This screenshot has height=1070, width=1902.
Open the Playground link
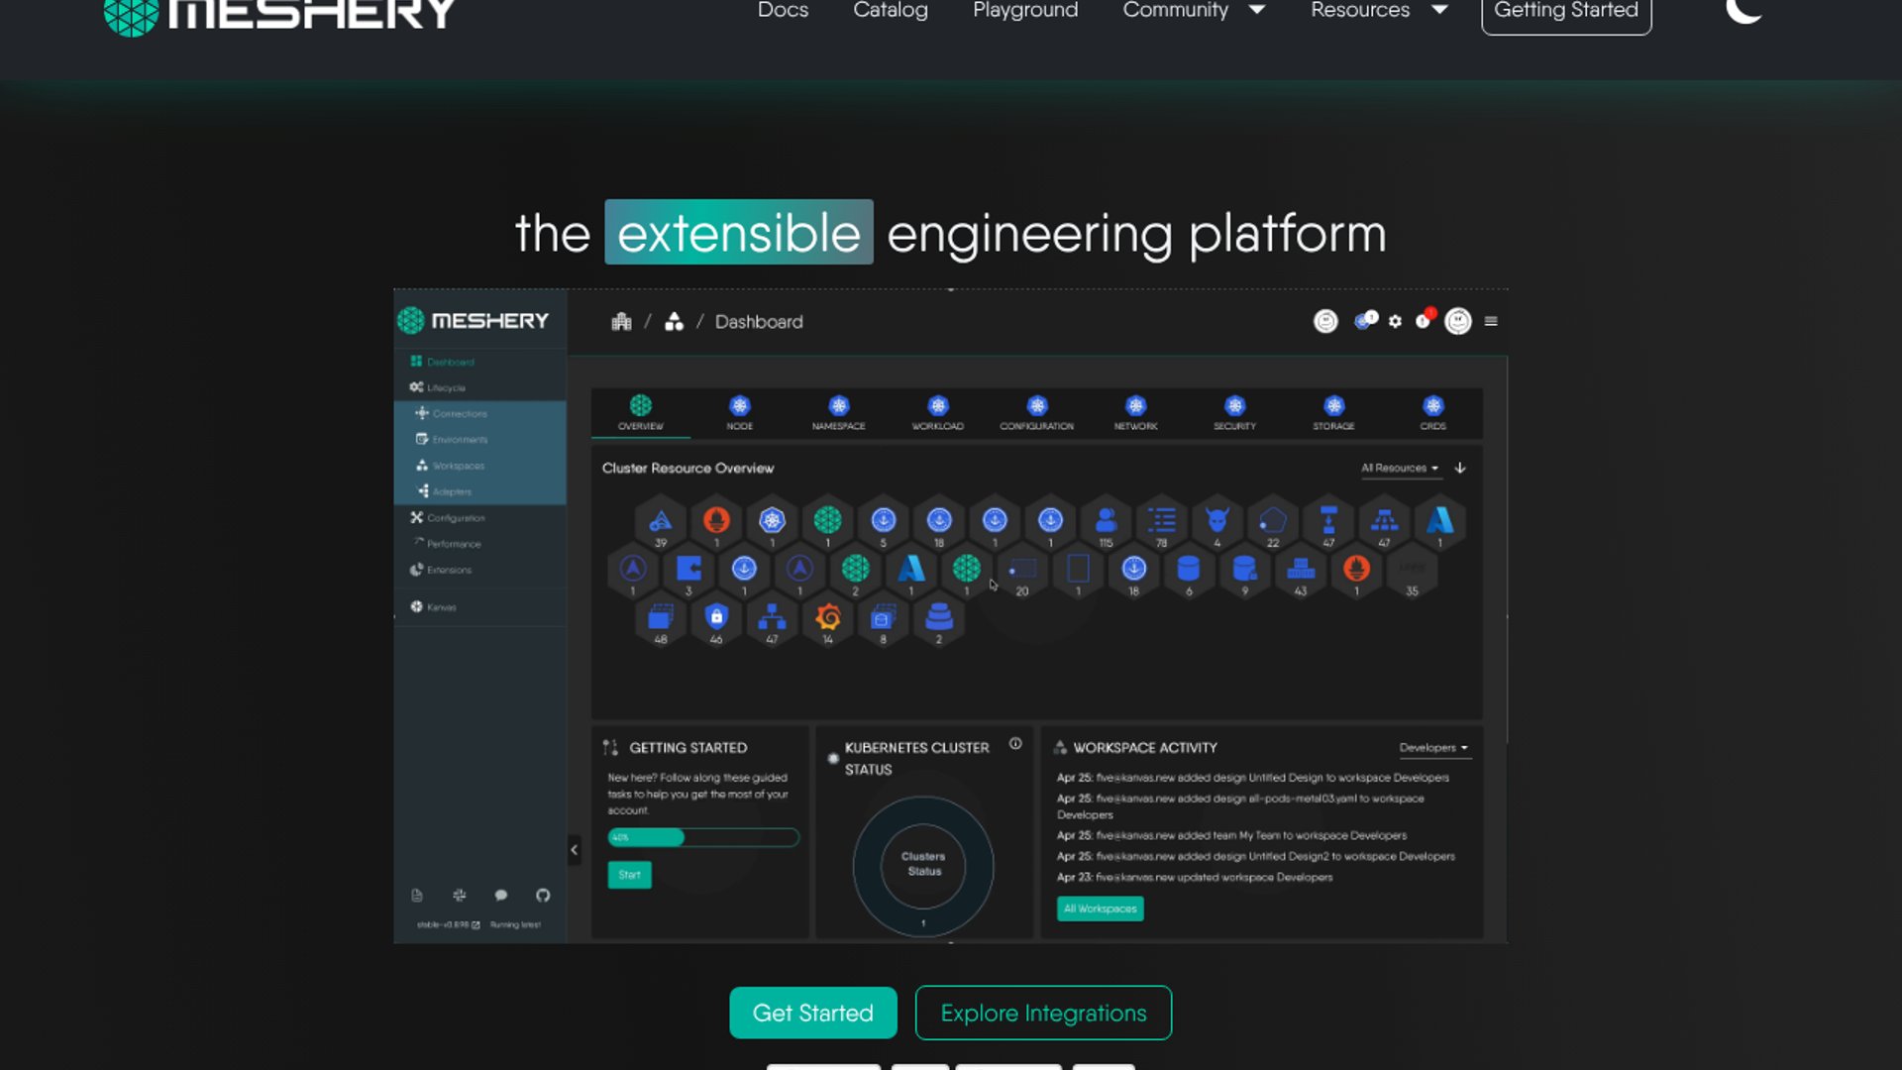point(1025,10)
